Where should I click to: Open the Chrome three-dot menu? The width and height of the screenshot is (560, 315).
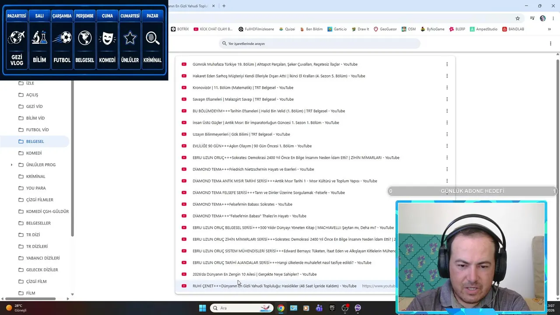(553, 18)
